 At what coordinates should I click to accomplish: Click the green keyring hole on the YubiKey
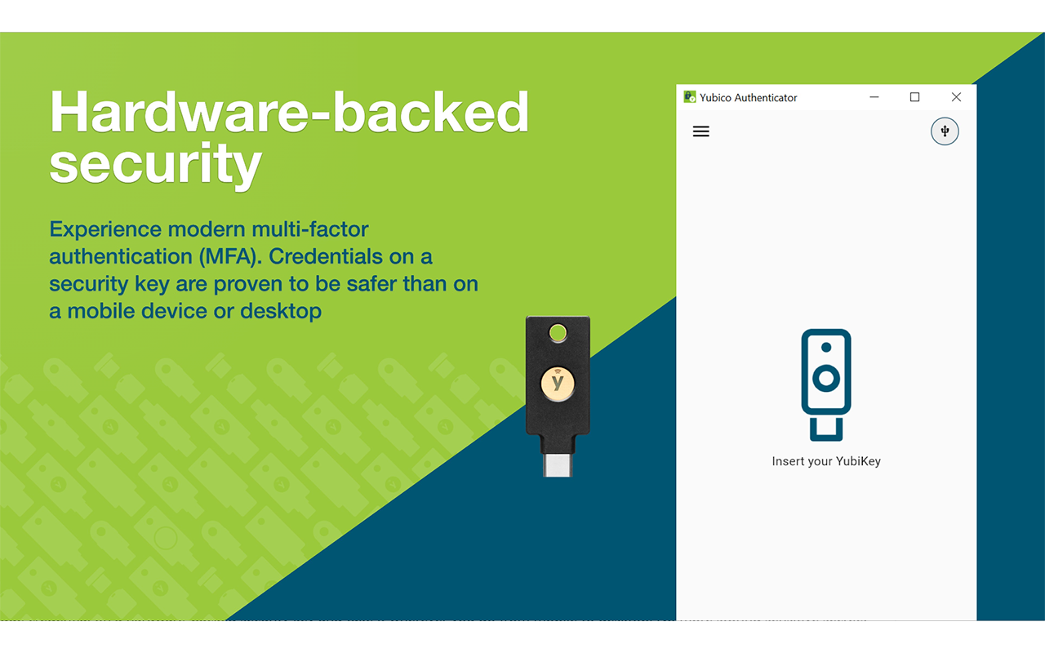coord(558,332)
